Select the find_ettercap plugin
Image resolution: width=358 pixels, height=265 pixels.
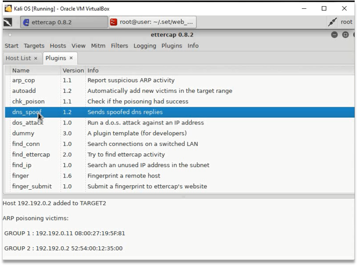(180, 154)
